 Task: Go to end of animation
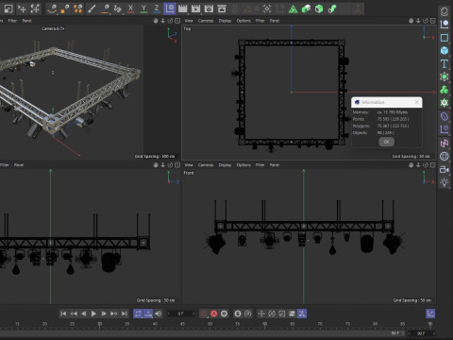(125, 314)
